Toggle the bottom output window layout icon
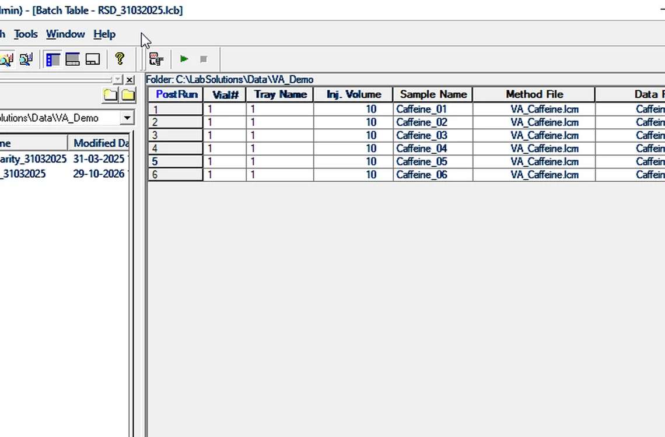This screenshot has width=665, height=437. [92, 59]
